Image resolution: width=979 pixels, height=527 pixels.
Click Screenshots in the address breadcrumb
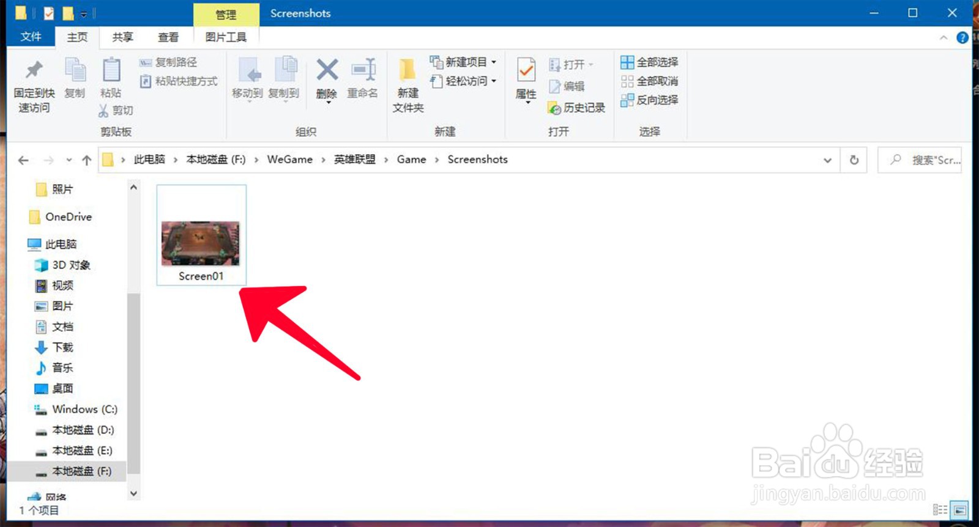[477, 160]
